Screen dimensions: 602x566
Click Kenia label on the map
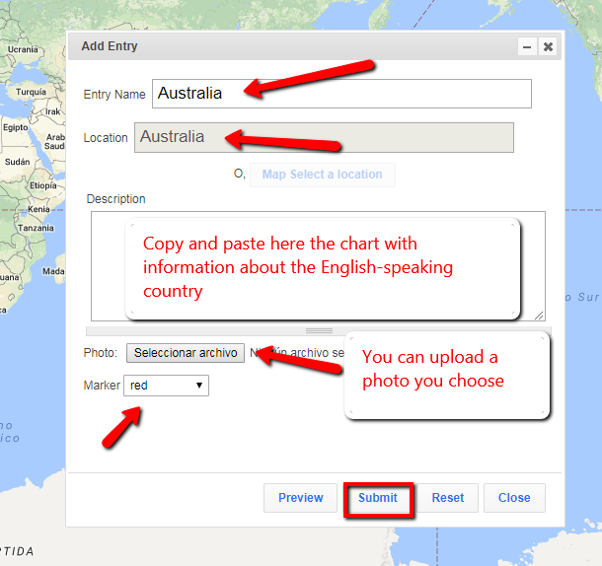click(x=38, y=209)
